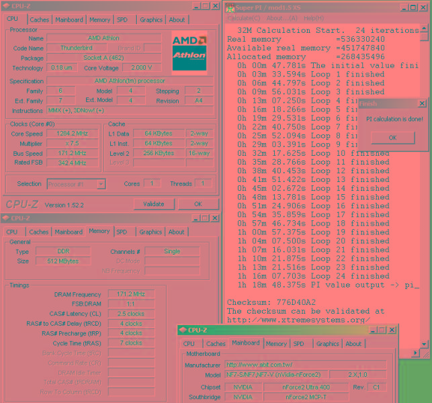Click the Chipset nForce2 Ultra 400 field

click(306, 388)
